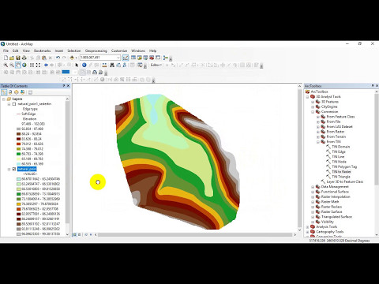The width and height of the screenshot is (379, 284).
Task: Open the Editor Toolbar icon next to the scale box
Action: [126, 58]
